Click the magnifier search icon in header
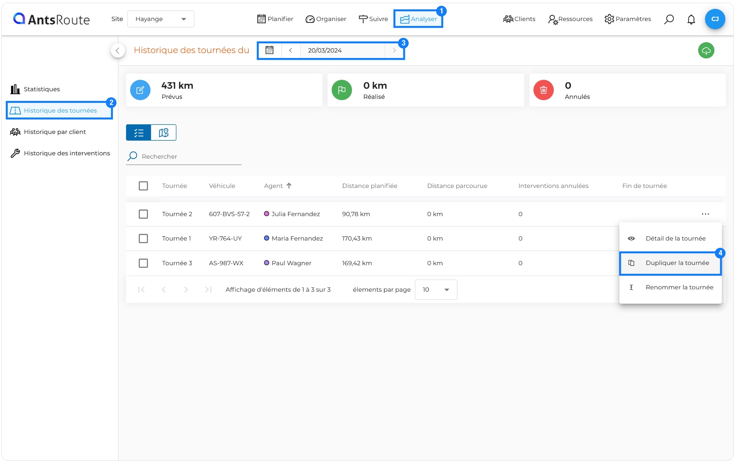This screenshot has width=735, height=463. (x=669, y=19)
